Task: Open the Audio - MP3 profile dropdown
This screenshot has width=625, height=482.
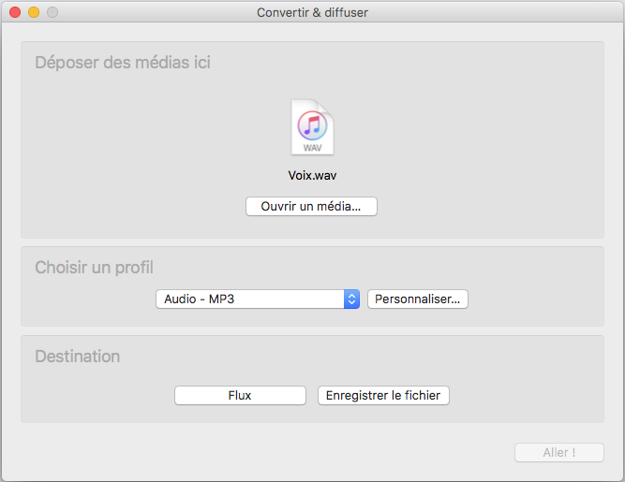Action: click(x=258, y=299)
